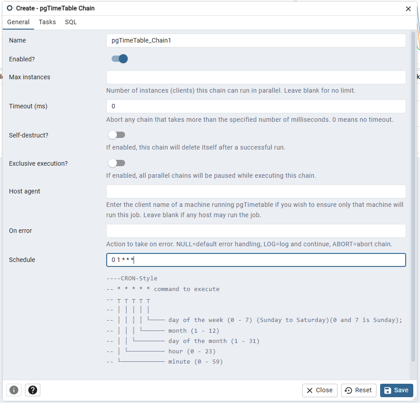Click the On error input field
Screen dimensions: 420x403
pyautogui.click(x=256, y=231)
